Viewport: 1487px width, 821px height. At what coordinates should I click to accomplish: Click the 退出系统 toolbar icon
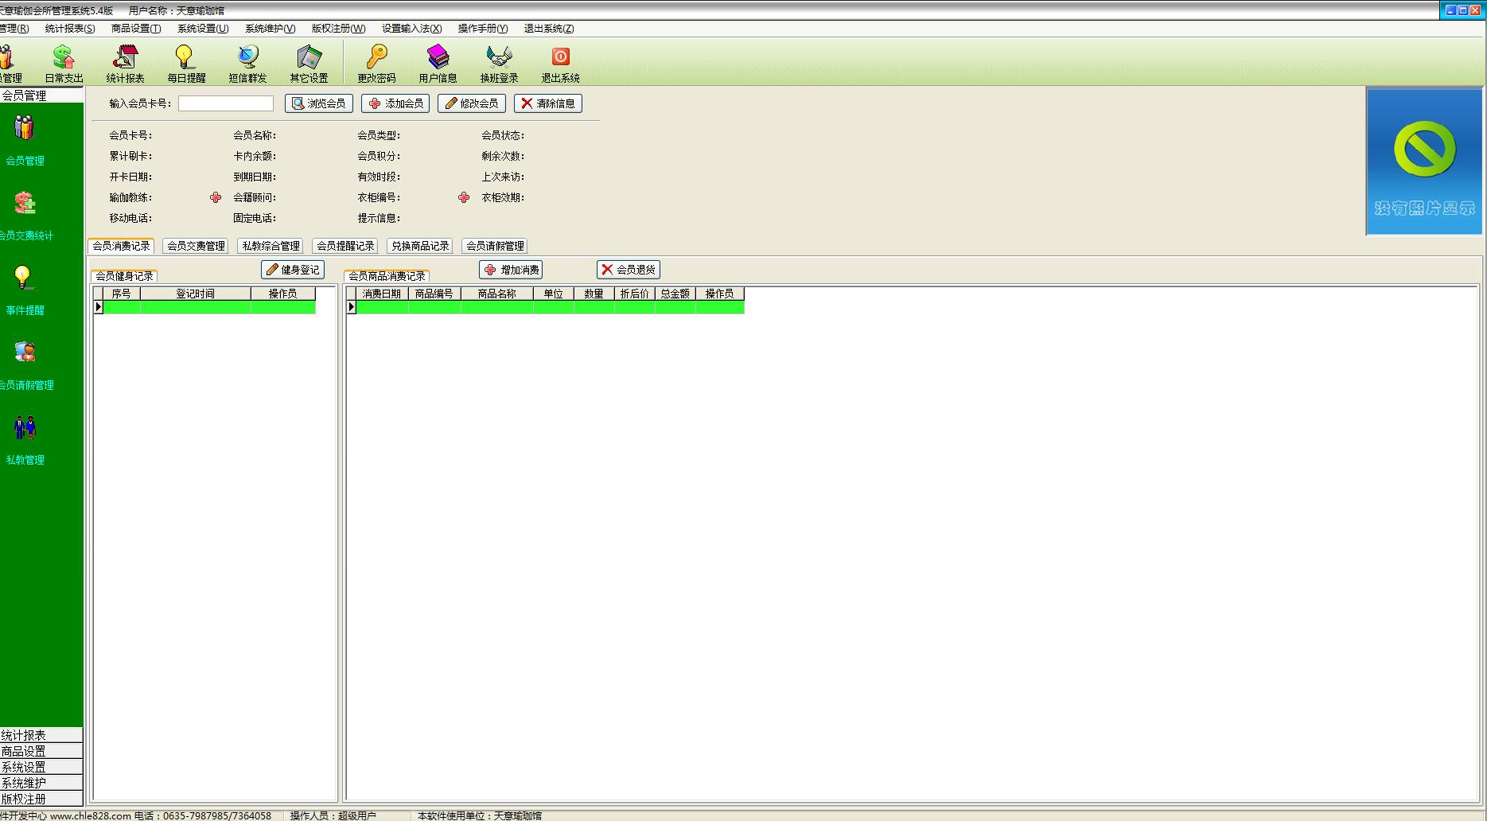(x=560, y=63)
